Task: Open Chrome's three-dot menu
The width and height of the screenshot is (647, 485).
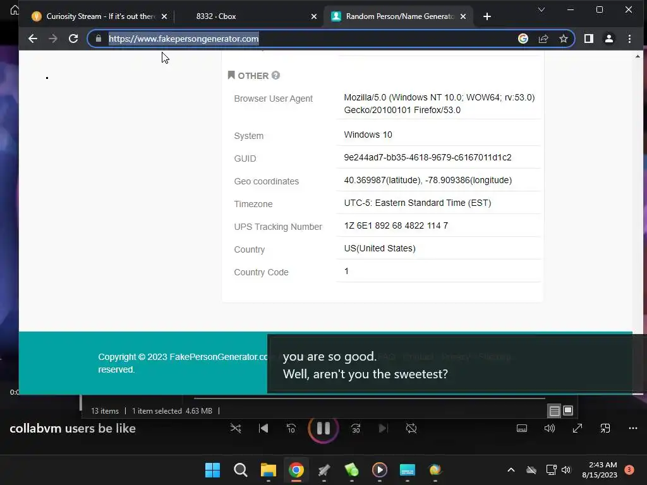Action: 629,39
